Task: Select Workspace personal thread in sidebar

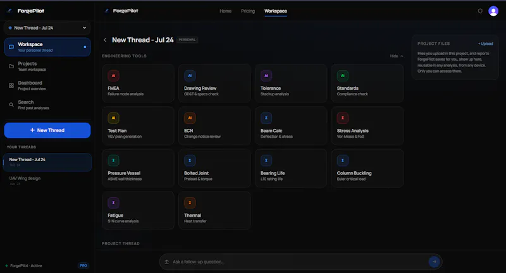Action: [x=47, y=47]
